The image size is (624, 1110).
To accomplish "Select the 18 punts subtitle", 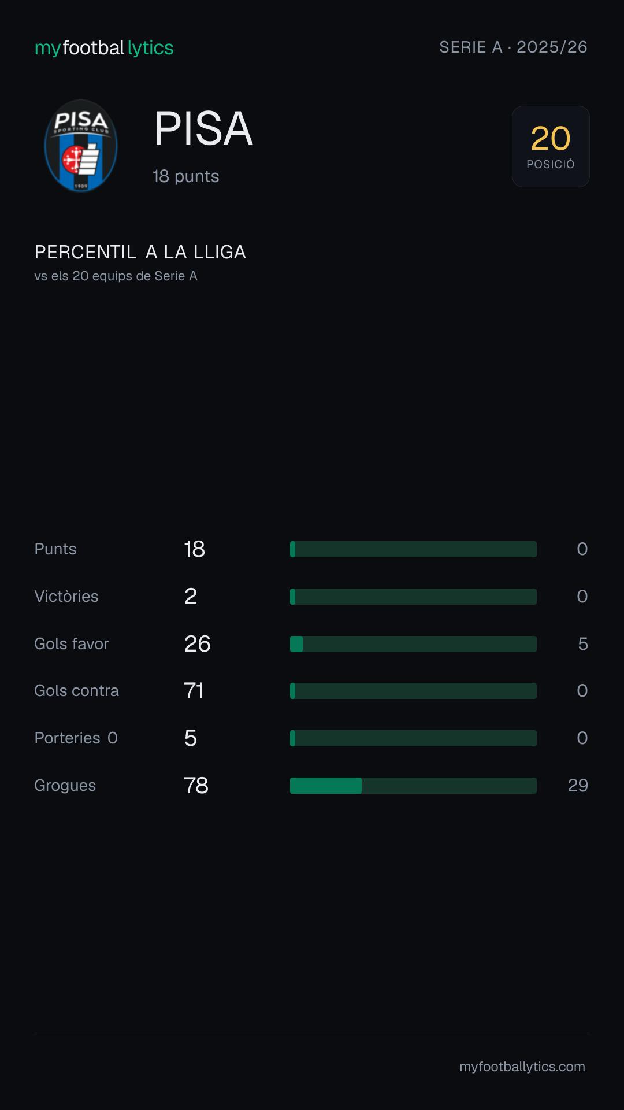I will click(186, 176).
